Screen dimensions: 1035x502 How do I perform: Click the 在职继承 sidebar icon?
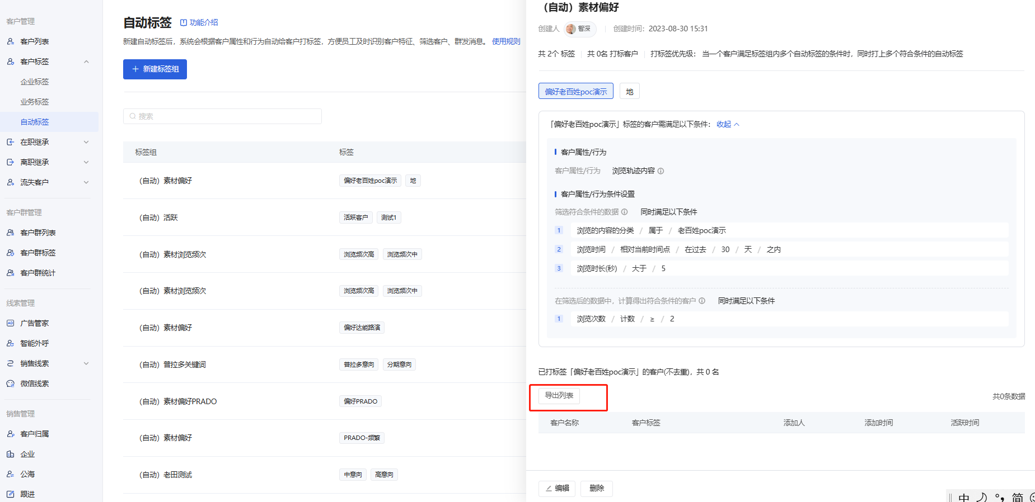point(11,142)
